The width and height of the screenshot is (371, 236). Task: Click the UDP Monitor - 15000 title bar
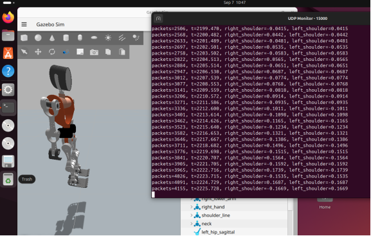point(307,19)
